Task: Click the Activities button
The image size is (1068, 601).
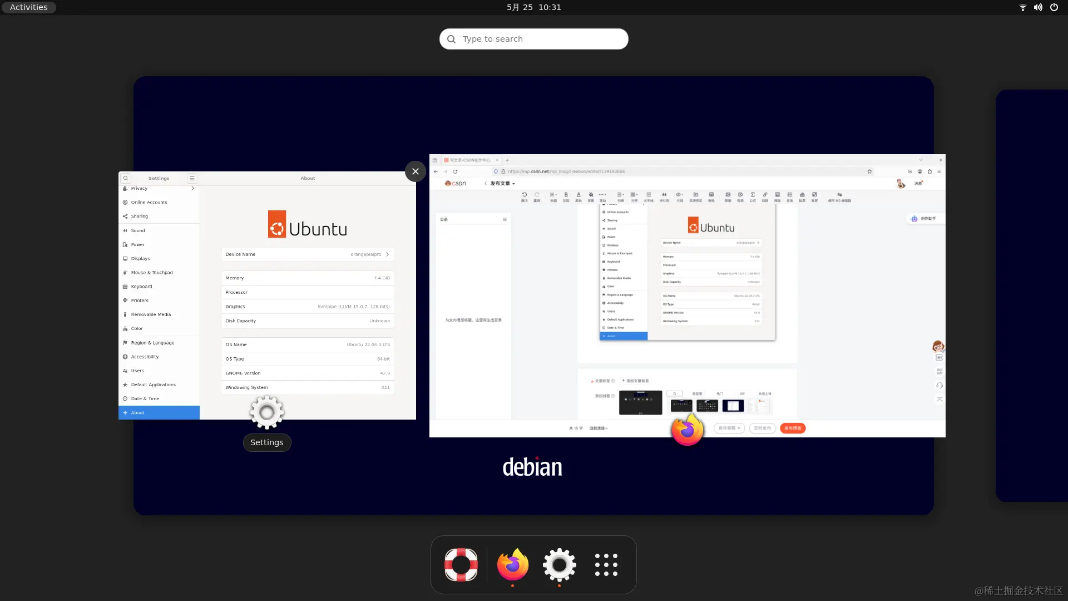Action: (x=28, y=7)
